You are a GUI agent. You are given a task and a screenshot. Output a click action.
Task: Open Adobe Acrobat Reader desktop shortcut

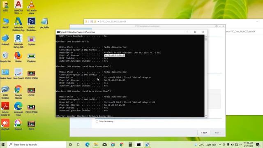pos(5,109)
